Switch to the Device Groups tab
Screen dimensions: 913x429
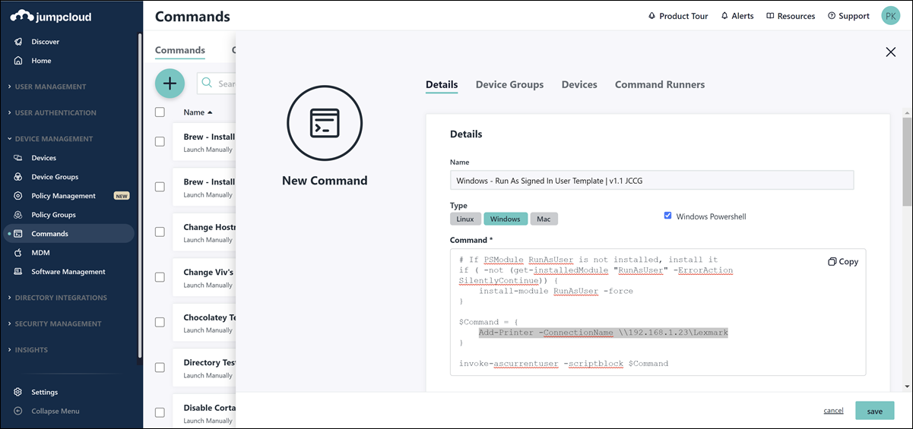[x=509, y=85]
